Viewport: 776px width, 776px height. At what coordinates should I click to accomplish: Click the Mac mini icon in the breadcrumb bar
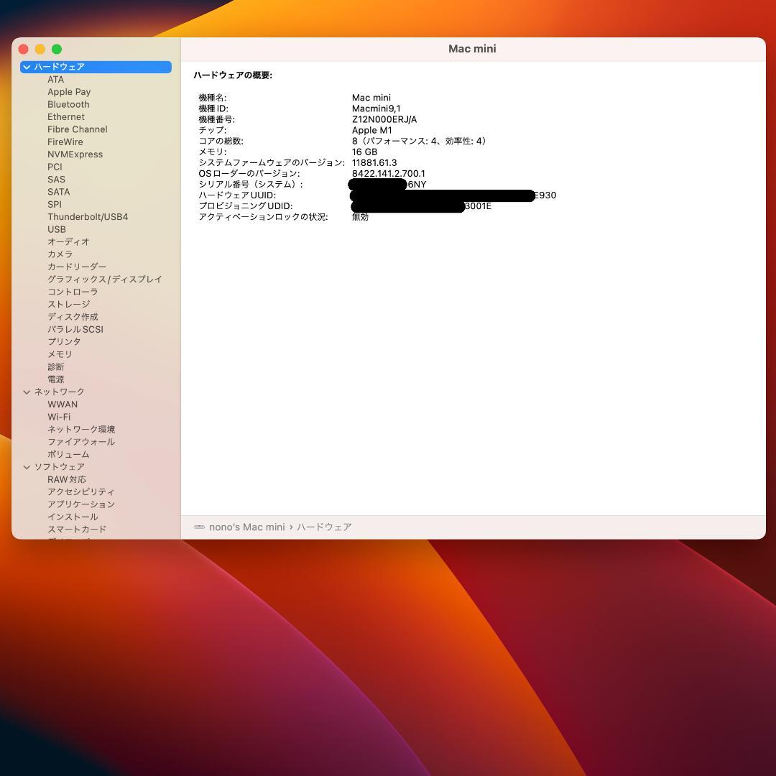(x=199, y=527)
